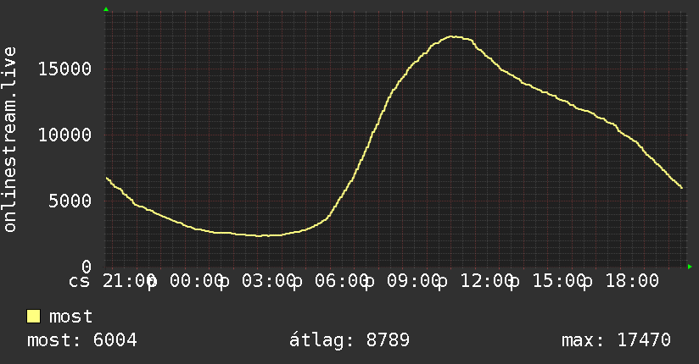The width and height of the screenshot is (699, 364).
Task: Click the 12:00 time axis label
Action: tap(487, 281)
